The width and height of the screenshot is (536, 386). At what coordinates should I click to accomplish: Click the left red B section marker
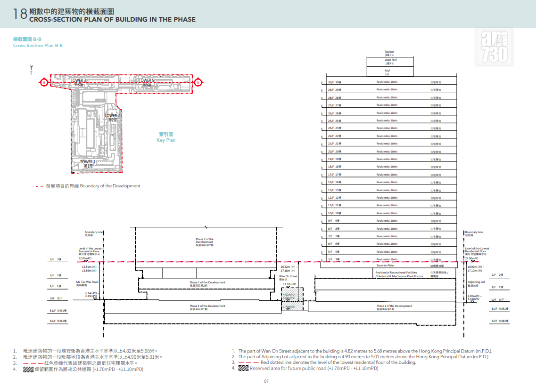click(44, 82)
